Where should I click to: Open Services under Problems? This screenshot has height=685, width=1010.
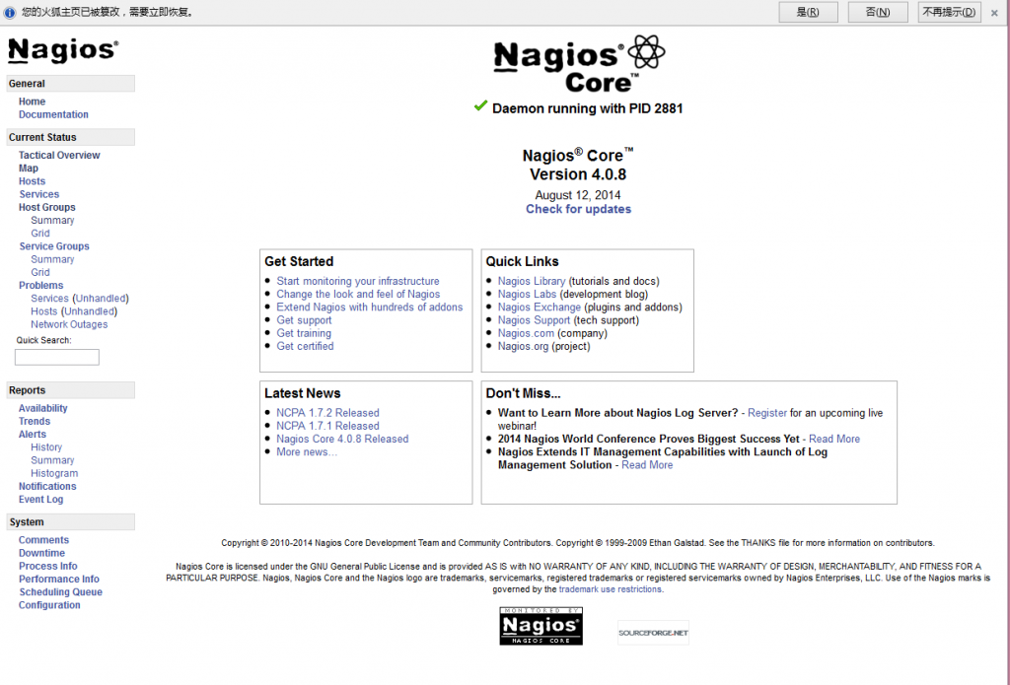[49, 299]
